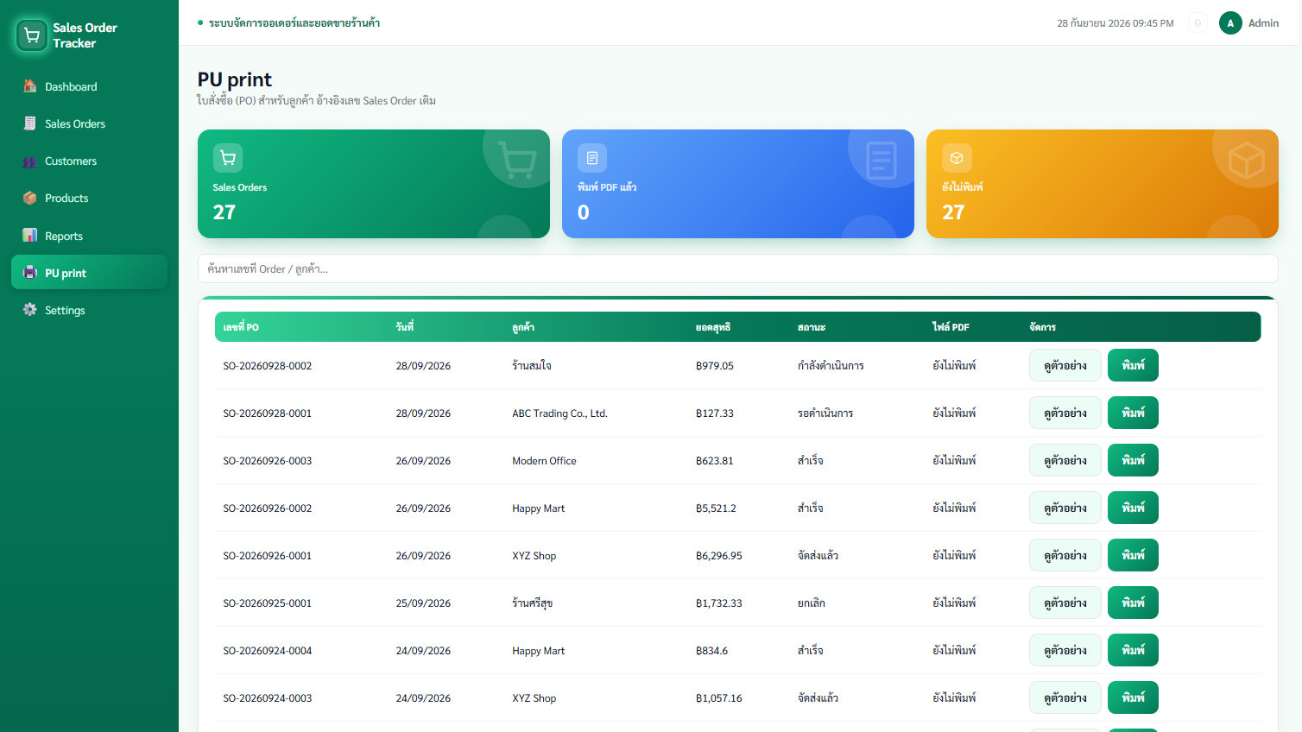Image resolution: width=1302 pixels, height=732 pixels.
Task: Click the Order / customer search field
Action: [737, 268]
